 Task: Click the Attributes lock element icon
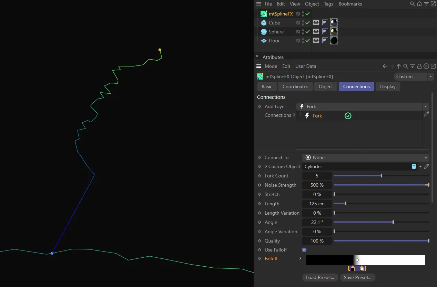point(419,66)
